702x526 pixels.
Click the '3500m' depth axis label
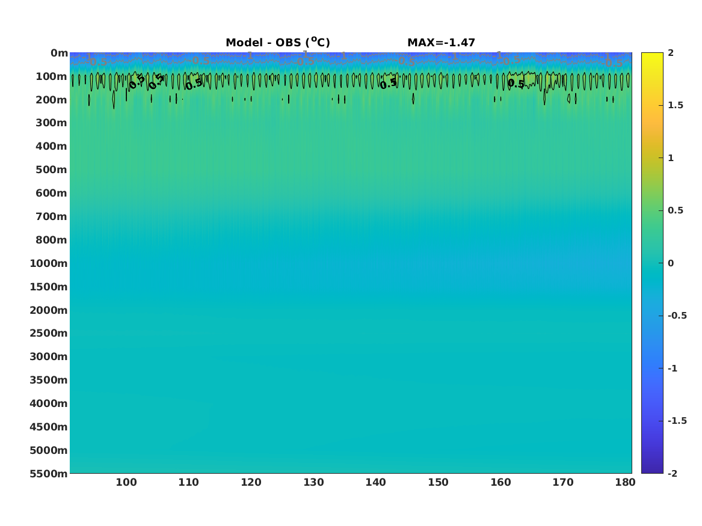pos(49,380)
